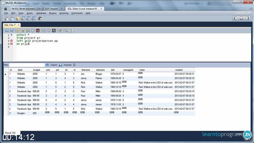Image resolution: width=254 pixels, height=143 pixels.
Task: Toggle continue-on-error red button
Action: (x=38, y=31)
